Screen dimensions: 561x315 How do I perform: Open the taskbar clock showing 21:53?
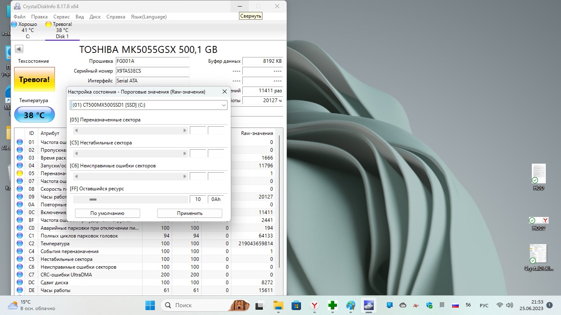click(531, 305)
